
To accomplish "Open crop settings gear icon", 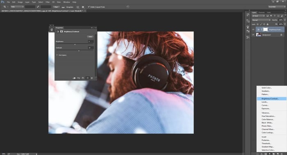I will click(x=83, y=7).
